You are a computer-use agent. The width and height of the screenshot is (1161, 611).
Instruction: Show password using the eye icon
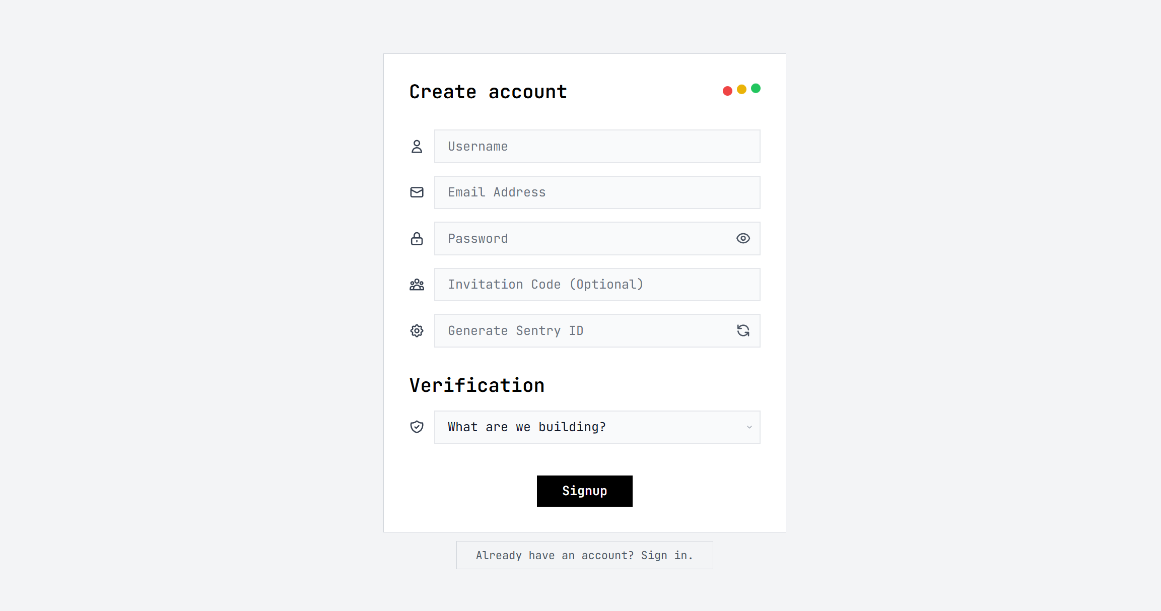click(743, 238)
